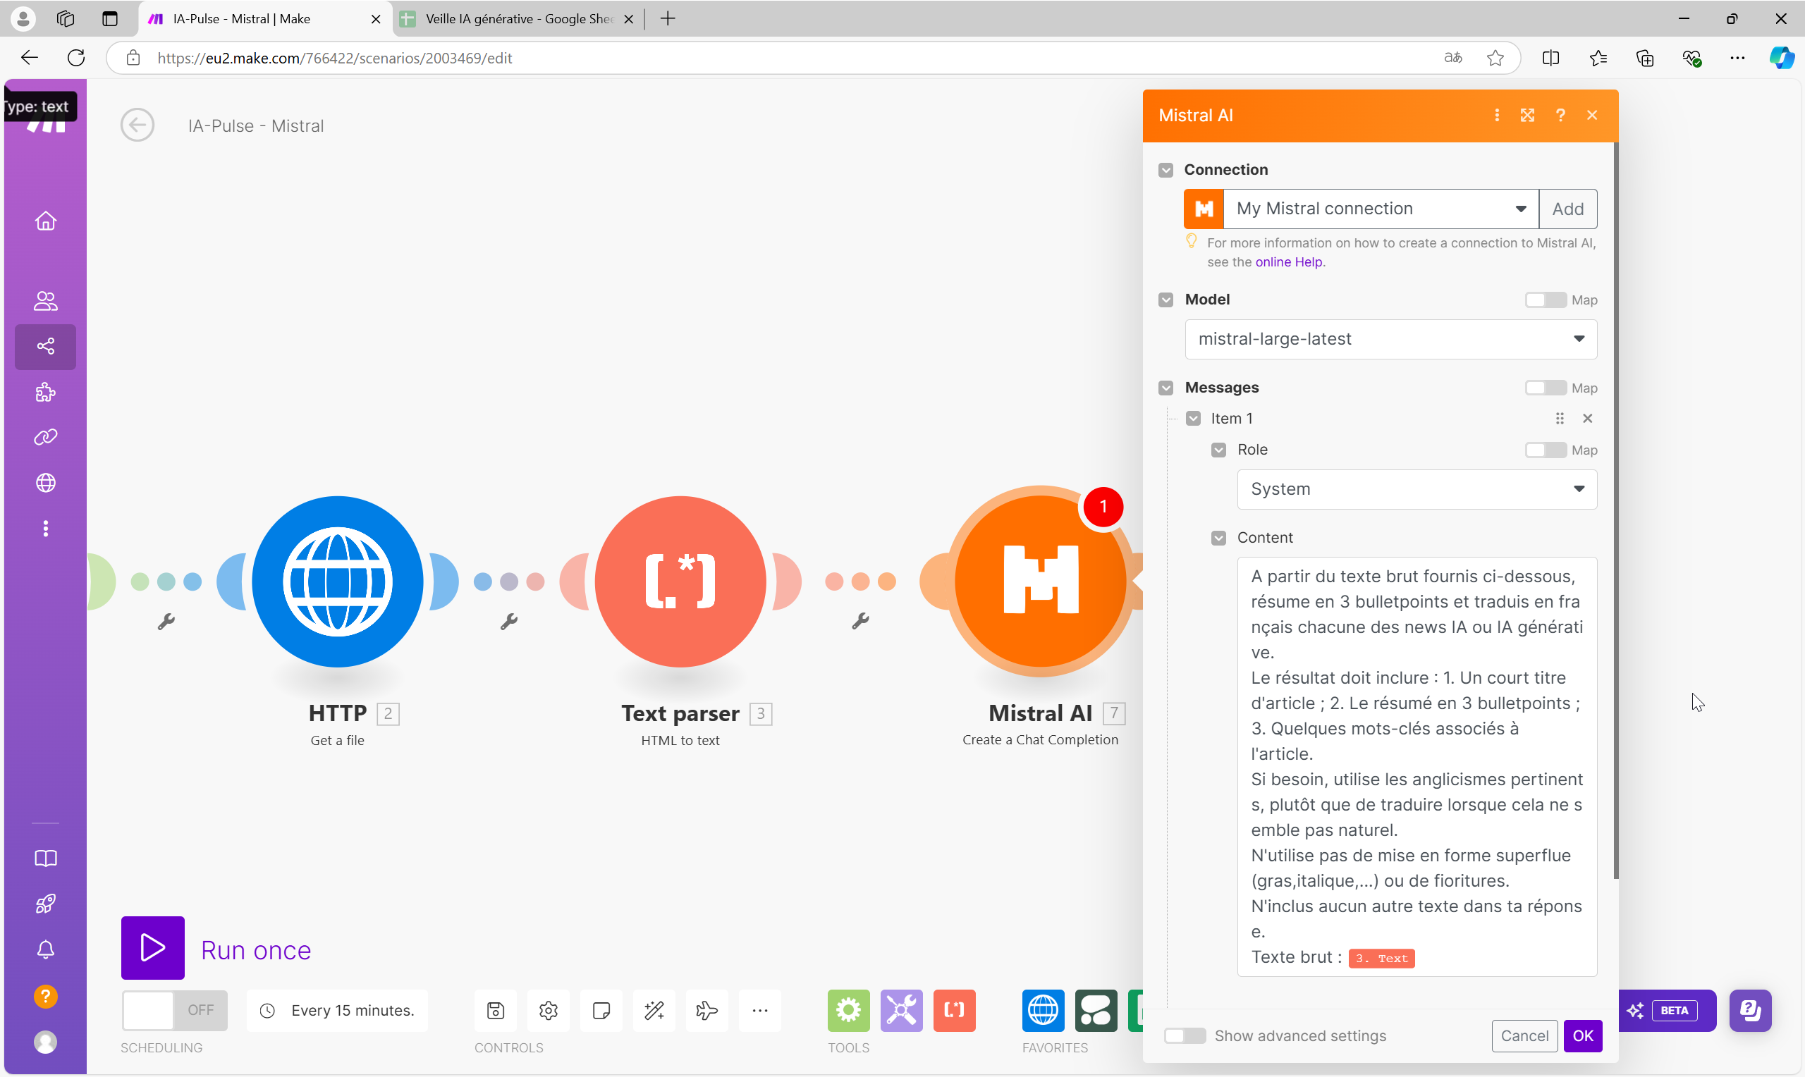
Task: Toggle the Model Map switch
Action: [x=1545, y=300]
